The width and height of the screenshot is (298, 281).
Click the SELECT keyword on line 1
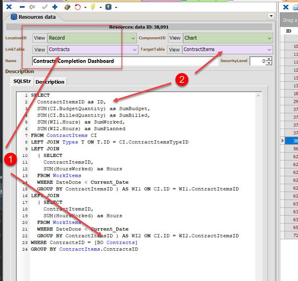(x=40, y=95)
